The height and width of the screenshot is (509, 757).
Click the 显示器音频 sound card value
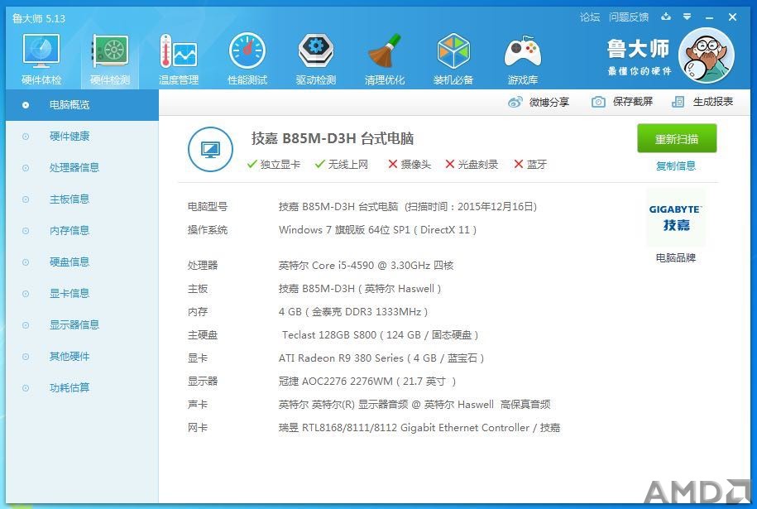pos(414,404)
